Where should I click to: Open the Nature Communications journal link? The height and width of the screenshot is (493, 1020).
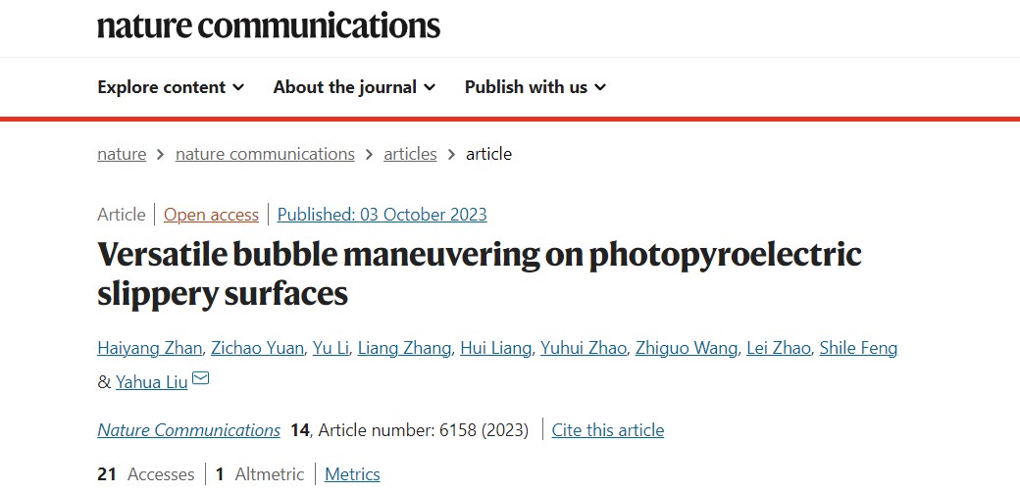(x=188, y=430)
